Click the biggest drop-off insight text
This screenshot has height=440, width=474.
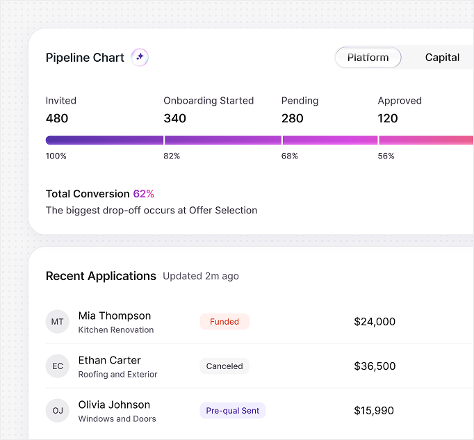coord(152,210)
